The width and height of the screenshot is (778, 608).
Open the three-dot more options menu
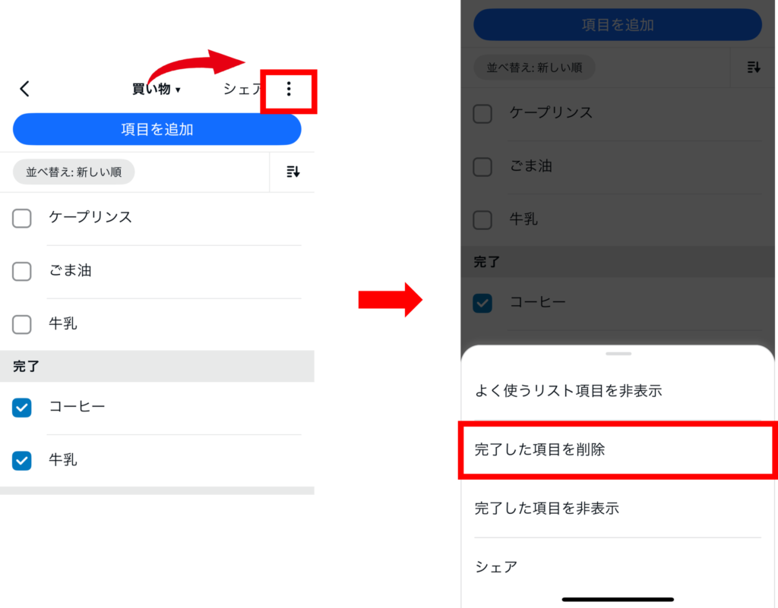[x=289, y=90]
